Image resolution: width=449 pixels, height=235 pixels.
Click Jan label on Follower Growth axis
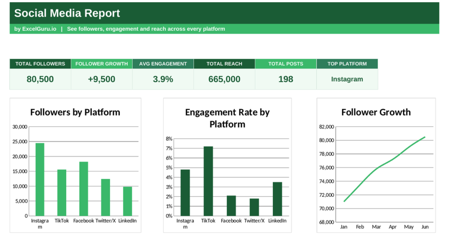(x=344, y=227)
